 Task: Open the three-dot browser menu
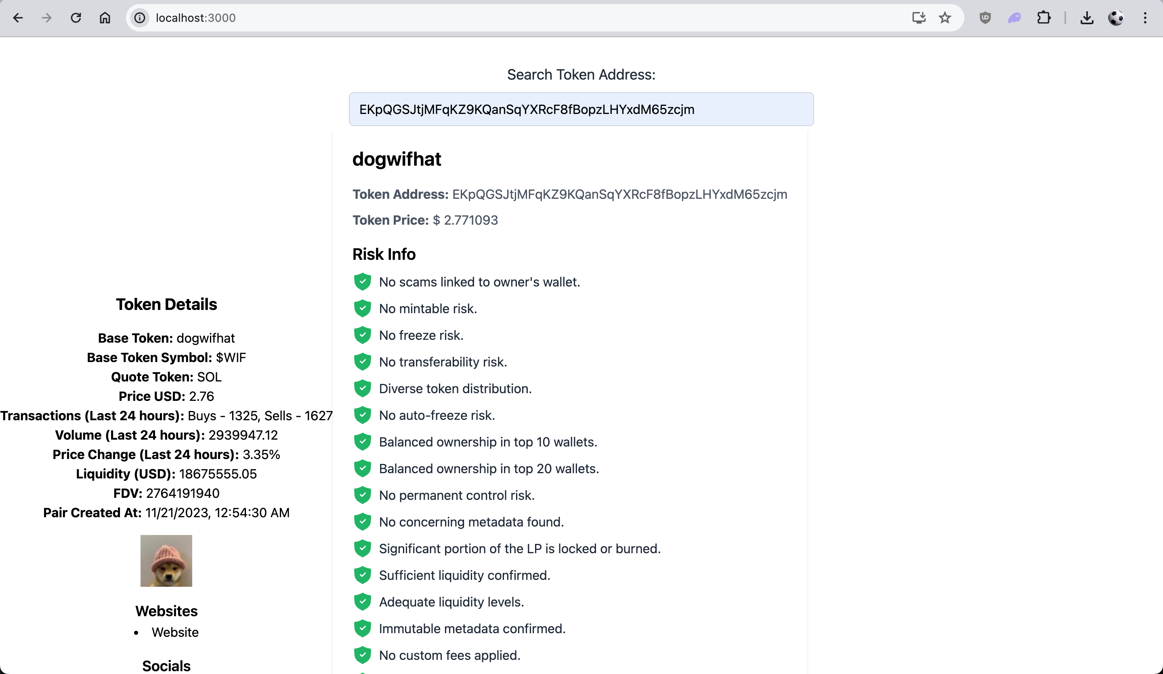pos(1145,18)
